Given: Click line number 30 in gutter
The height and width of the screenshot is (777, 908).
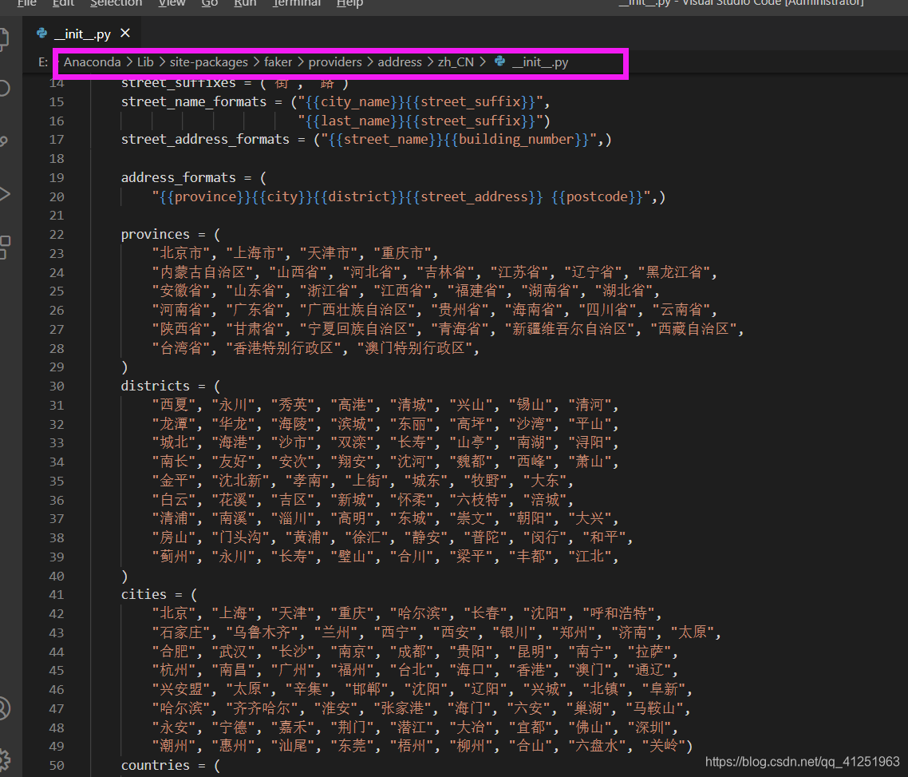Looking at the screenshot, I should [57, 387].
